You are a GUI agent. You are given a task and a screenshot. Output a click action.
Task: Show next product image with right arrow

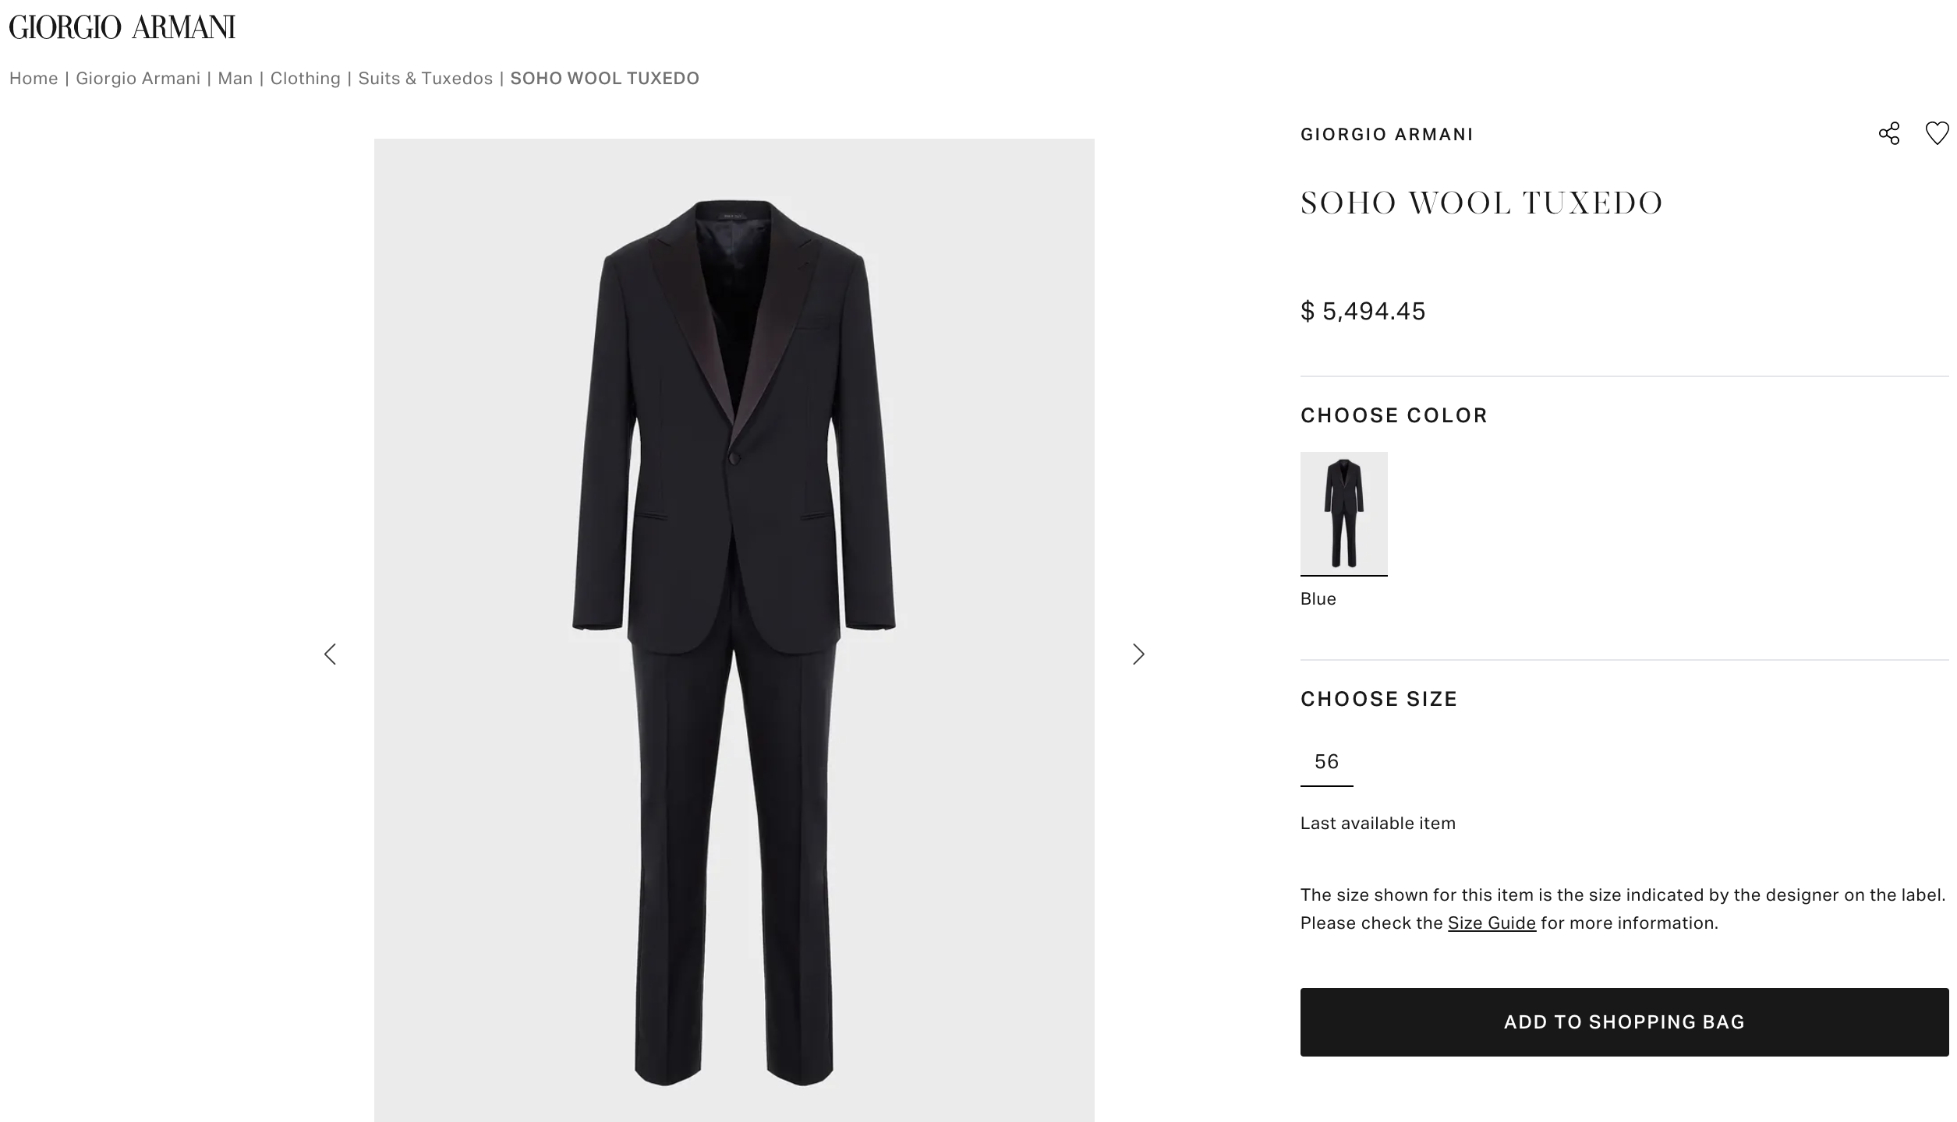coord(1139,654)
